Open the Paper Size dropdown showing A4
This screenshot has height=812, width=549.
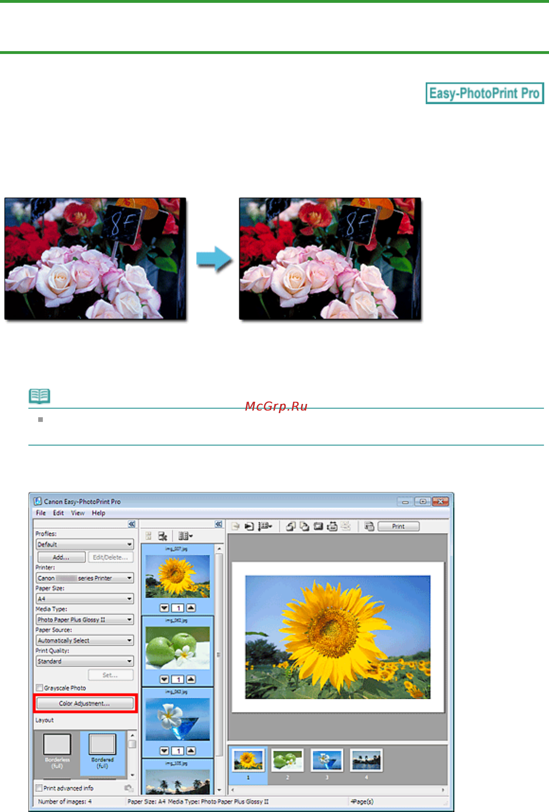(85, 599)
